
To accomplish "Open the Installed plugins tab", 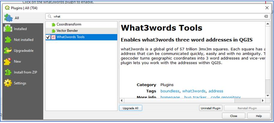I will pos(23,29).
